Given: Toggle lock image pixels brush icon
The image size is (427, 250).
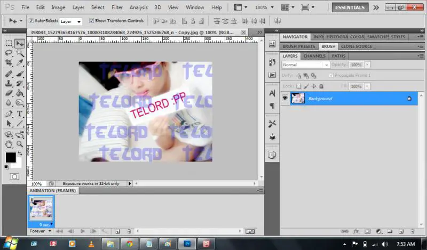Looking at the screenshot, I should click(306, 86).
